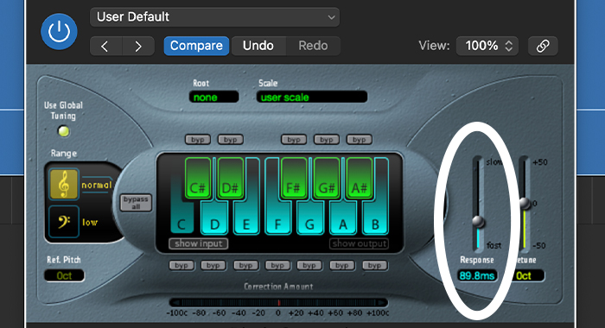This screenshot has height=328, width=605.
Task: Click the Undo button
Action: pos(258,47)
